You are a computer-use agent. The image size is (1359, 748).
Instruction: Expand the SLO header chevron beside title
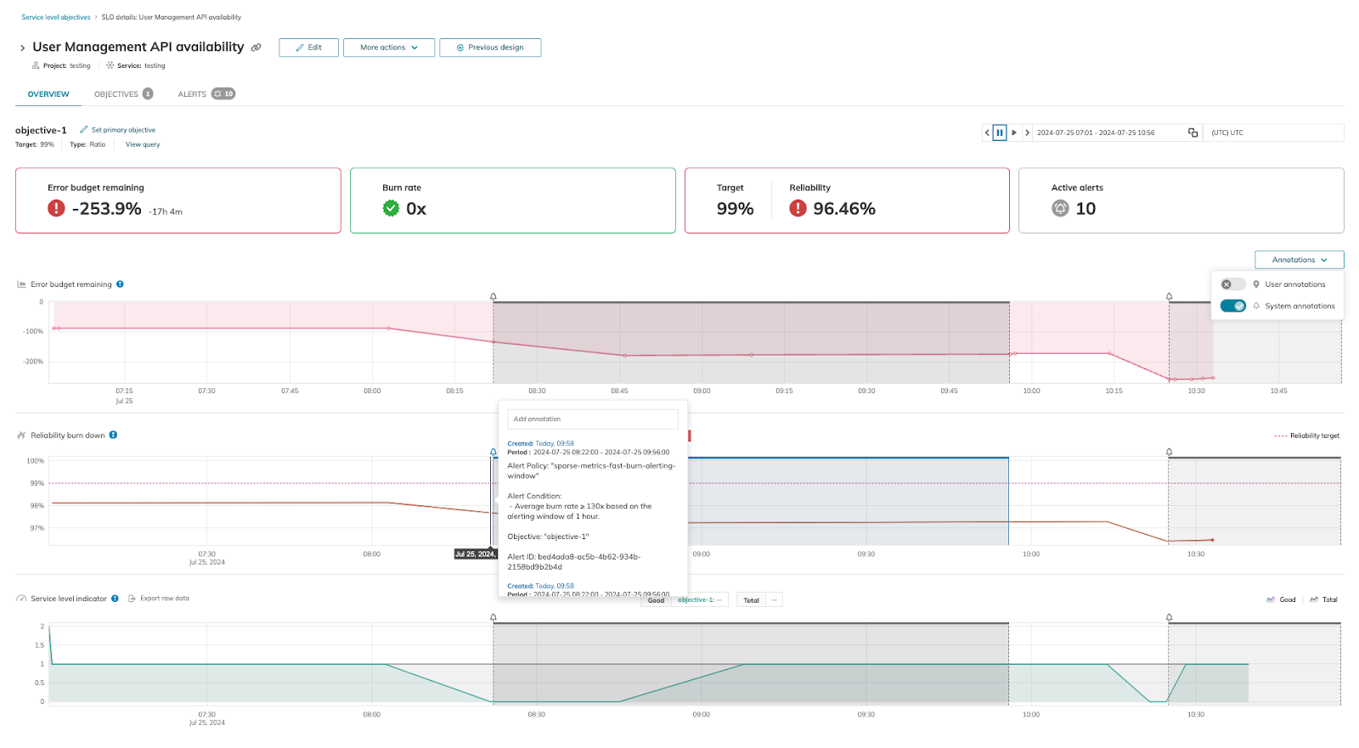(22, 48)
